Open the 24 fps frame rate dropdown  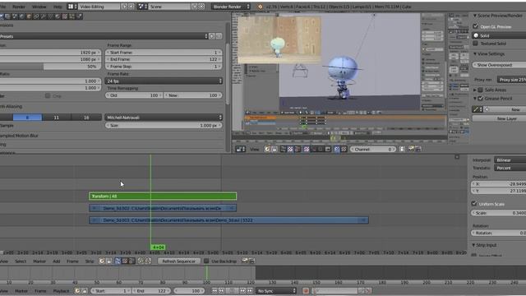[164, 81]
